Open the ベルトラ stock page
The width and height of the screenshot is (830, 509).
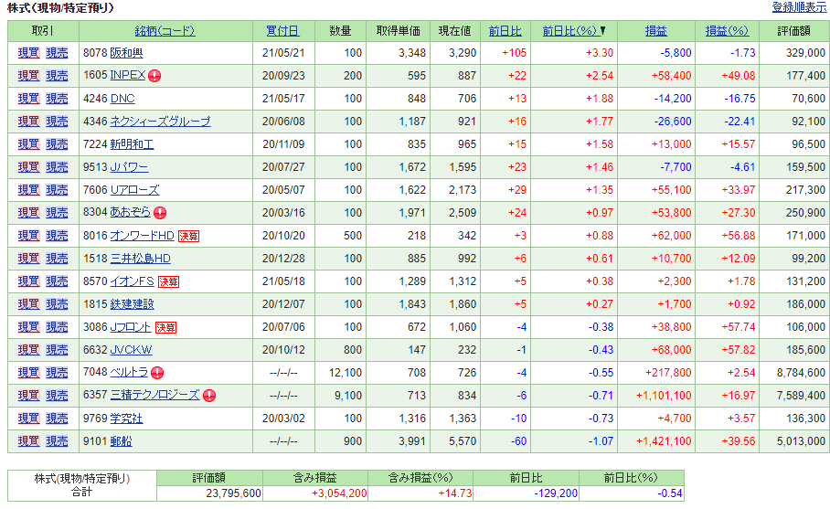coord(129,373)
